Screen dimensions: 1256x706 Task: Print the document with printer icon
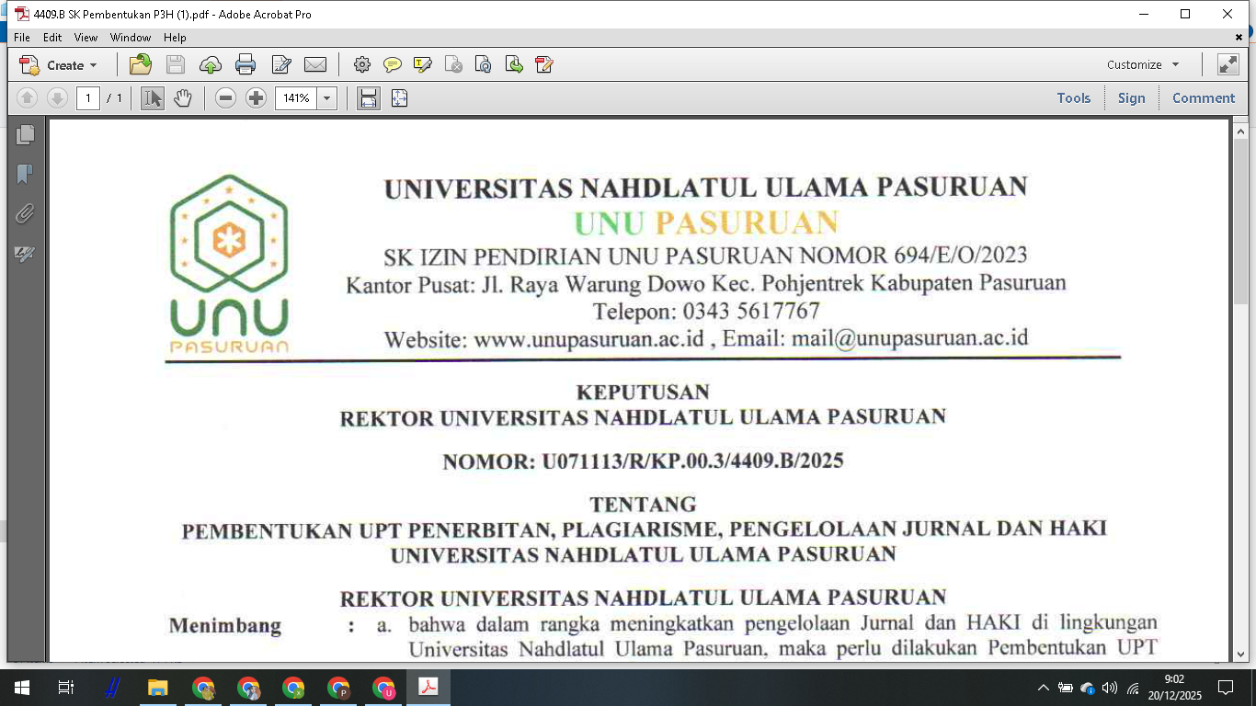[x=245, y=64]
